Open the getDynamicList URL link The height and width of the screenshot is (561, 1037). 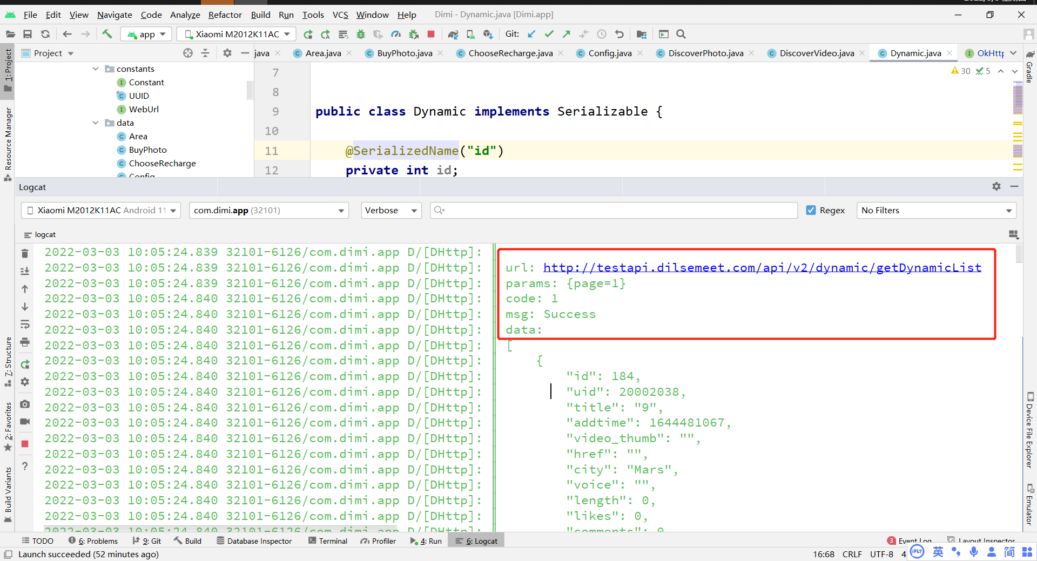[762, 267]
